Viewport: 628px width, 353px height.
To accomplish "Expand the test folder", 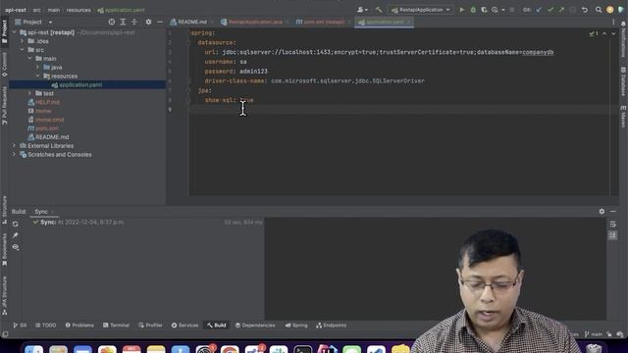I will coord(30,93).
